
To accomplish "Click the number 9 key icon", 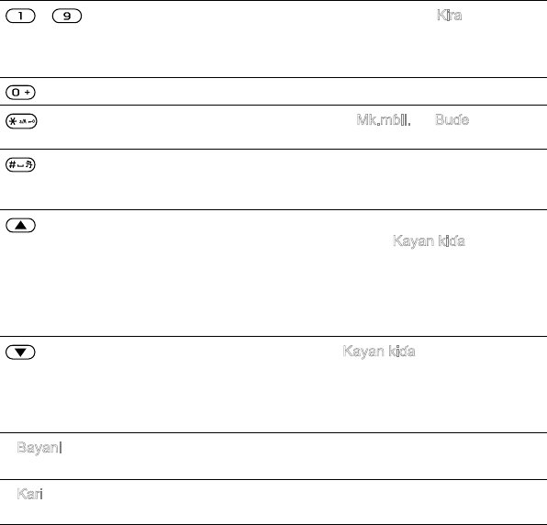I will coord(67,16).
